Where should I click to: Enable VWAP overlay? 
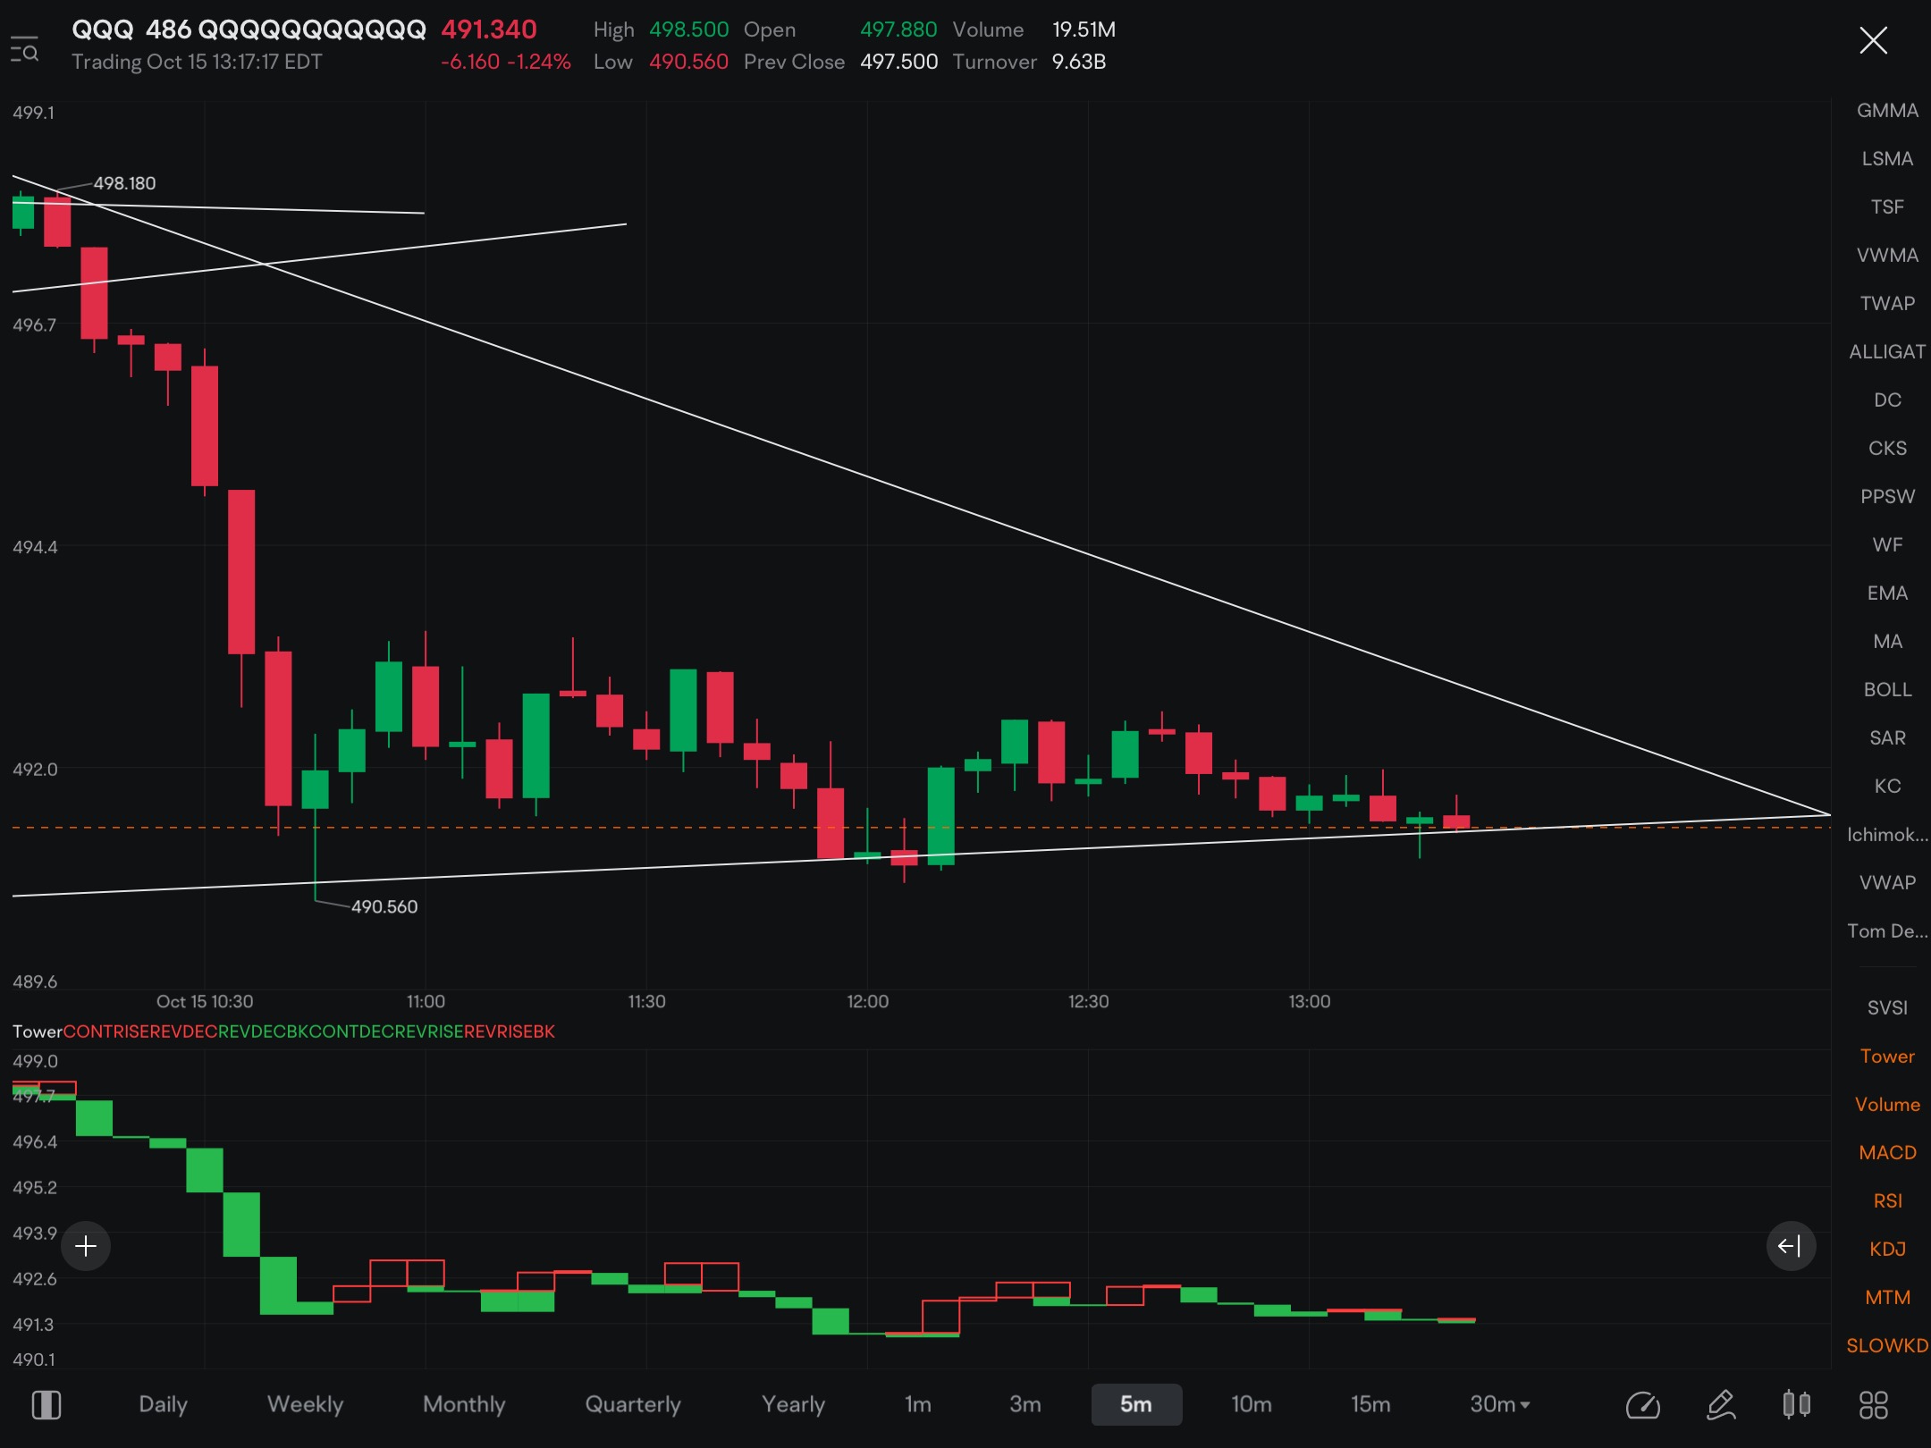point(1887,883)
